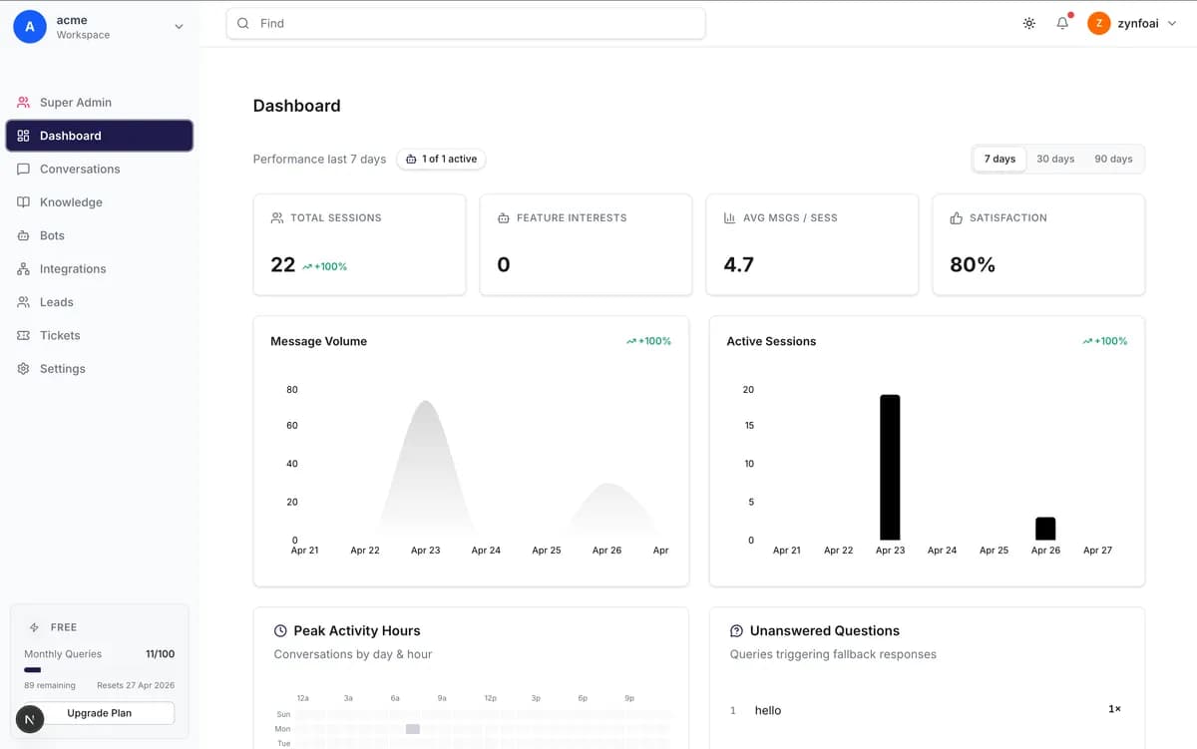Open the Tickets page
The width and height of the screenshot is (1197, 749).
pyautogui.click(x=100, y=336)
